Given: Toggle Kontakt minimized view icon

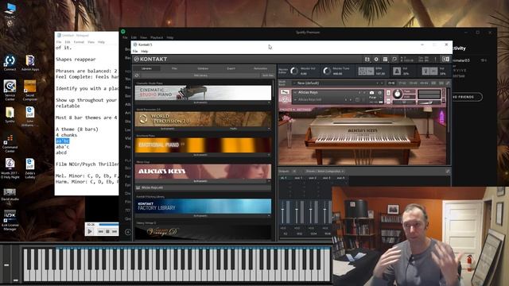Looking at the screenshot, I should tap(394, 60).
